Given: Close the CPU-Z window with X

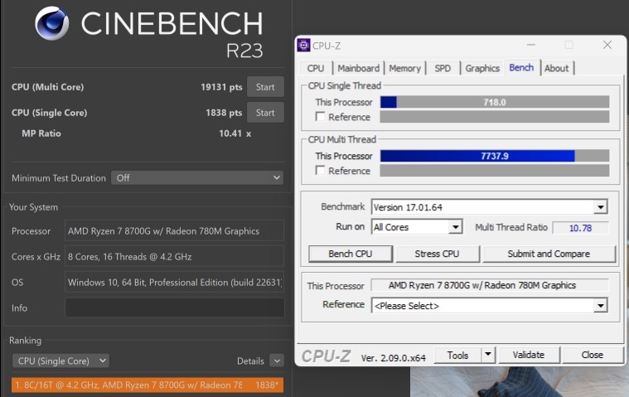Looking at the screenshot, I should pos(607,45).
